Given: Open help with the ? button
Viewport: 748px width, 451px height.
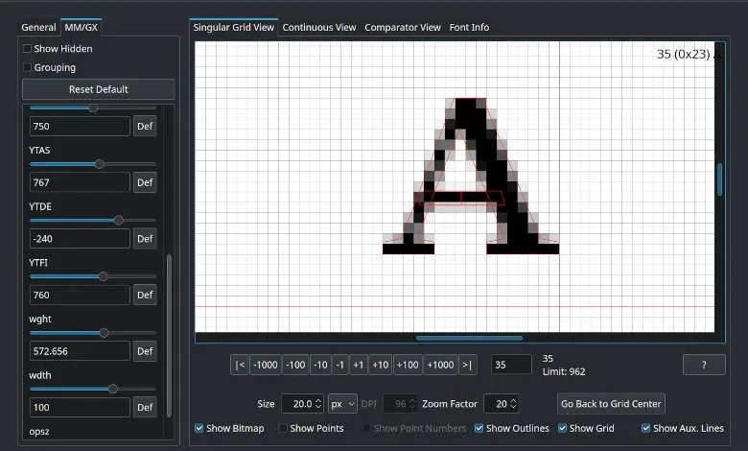Looking at the screenshot, I should (704, 365).
